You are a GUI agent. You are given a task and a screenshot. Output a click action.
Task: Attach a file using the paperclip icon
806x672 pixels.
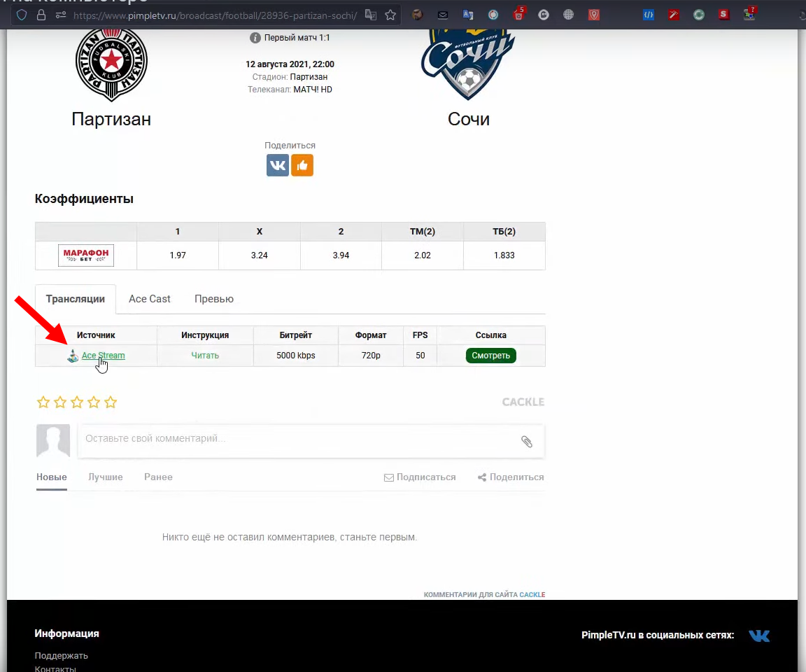click(x=527, y=442)
